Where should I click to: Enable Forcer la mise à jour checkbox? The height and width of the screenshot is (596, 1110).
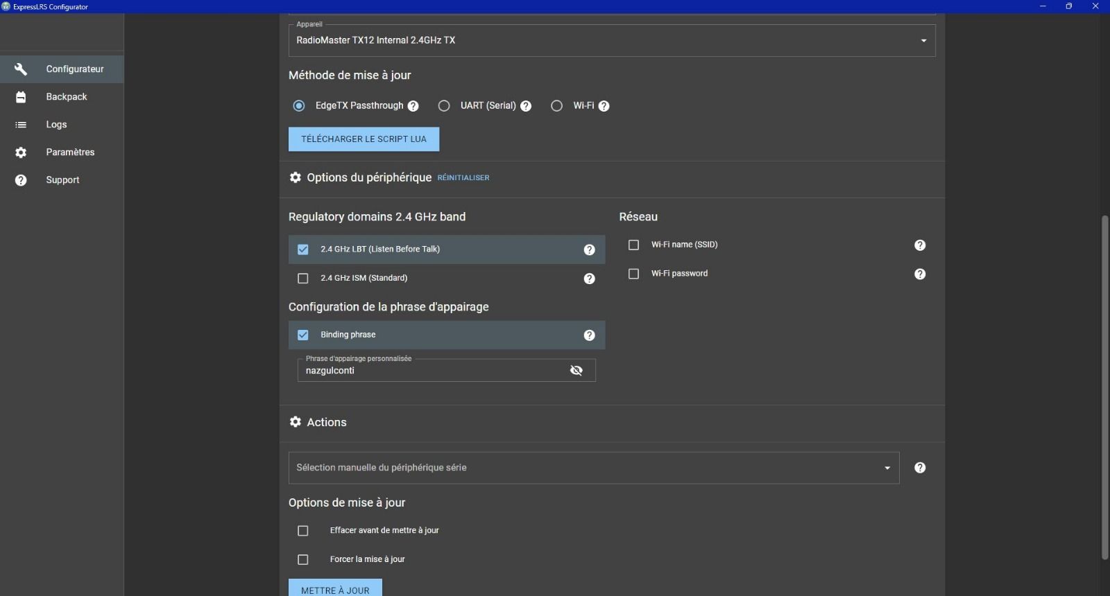click(x=303, y=560)
